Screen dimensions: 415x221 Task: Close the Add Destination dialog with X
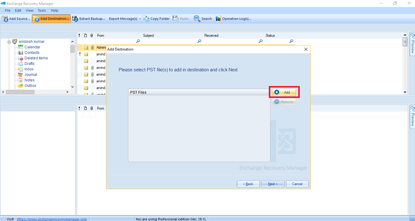tap(306, 49)
